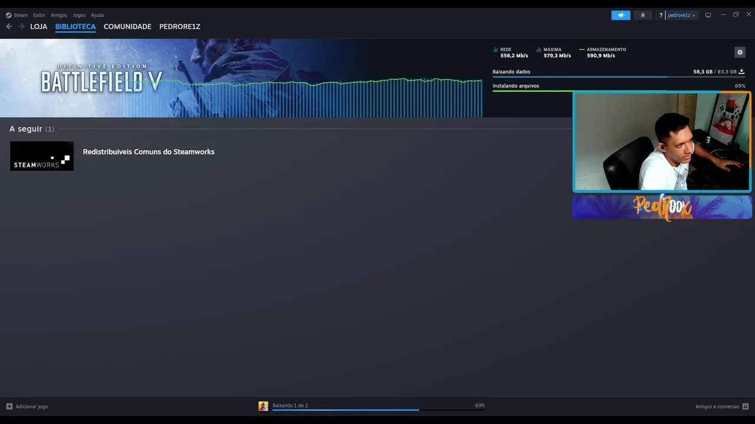
Task: Click the REDE network speed stat
Action: pyautogui.click(x=511, y=52)
